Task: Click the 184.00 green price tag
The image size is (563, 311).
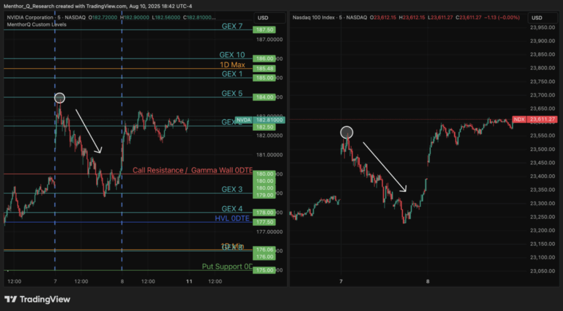Action: [x=264, y=97]
